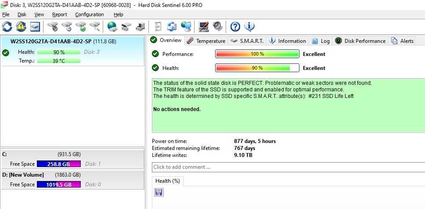Screen dimensions: 425x209
Task: Click the blue info bubble About icon
Action: pos(249,27)
